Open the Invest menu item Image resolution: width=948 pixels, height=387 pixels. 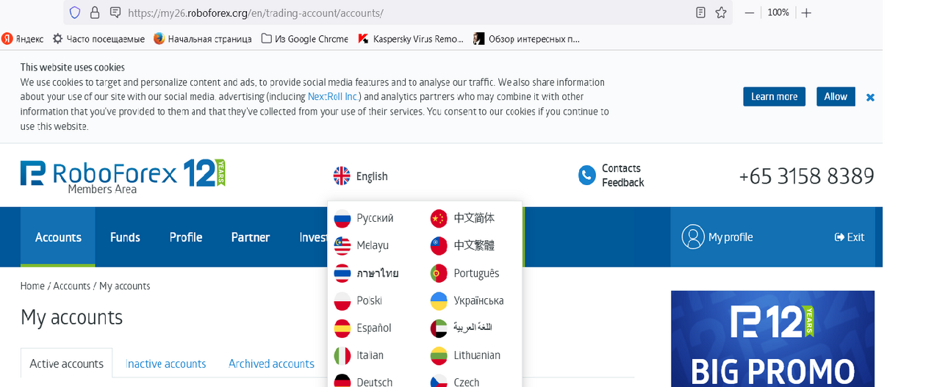pos(312,237)
